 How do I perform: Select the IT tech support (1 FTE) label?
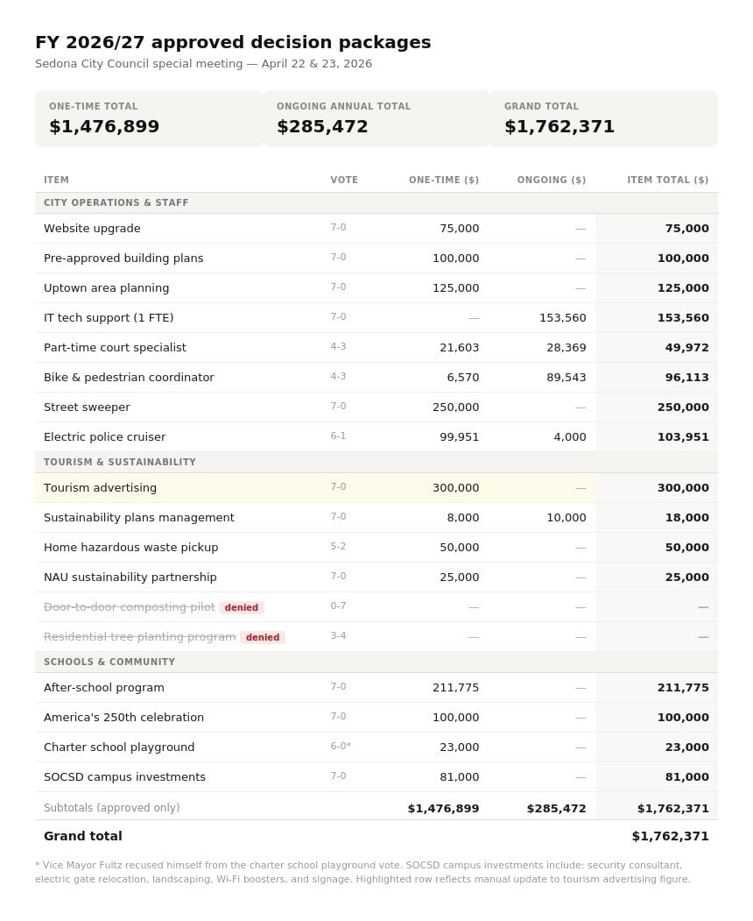pos(109,318)
